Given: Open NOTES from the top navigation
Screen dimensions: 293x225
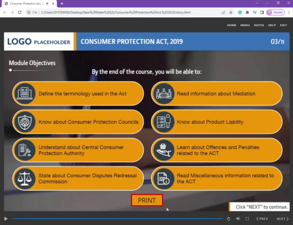Looking at the screenshot, I should pos(259,25).
